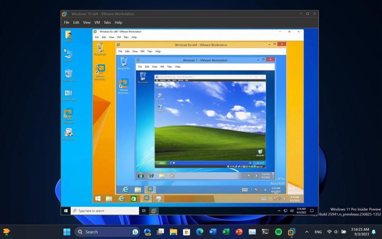Open Microsoft Edge on the Windows 11 taskbar
The height and width of the screenshot is (239, 382).
199,232
